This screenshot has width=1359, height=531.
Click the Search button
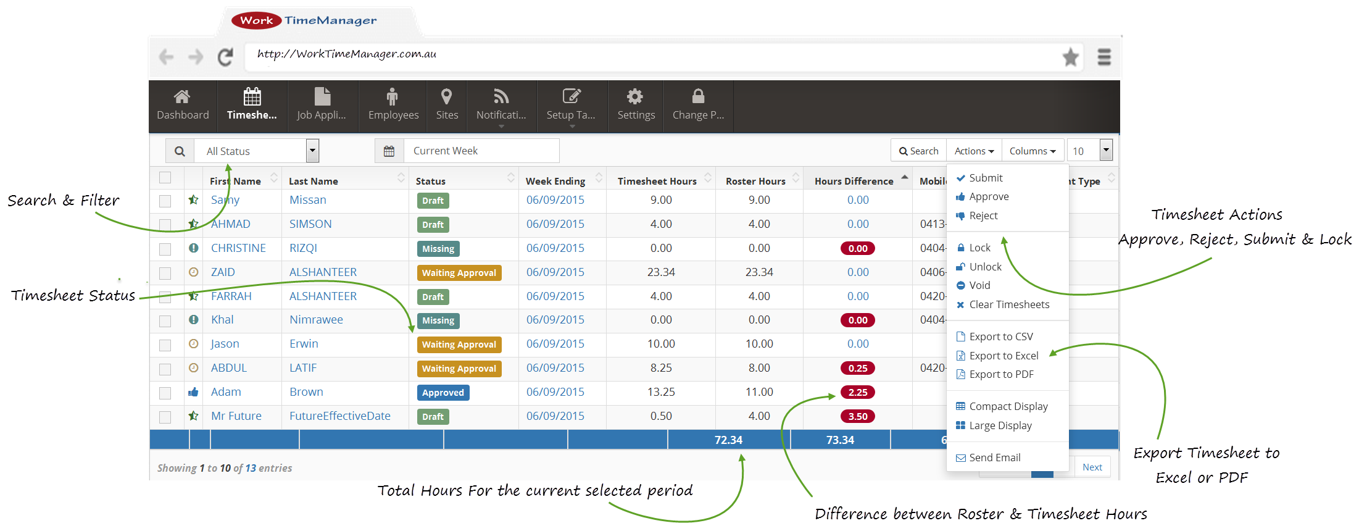point(918,151)
